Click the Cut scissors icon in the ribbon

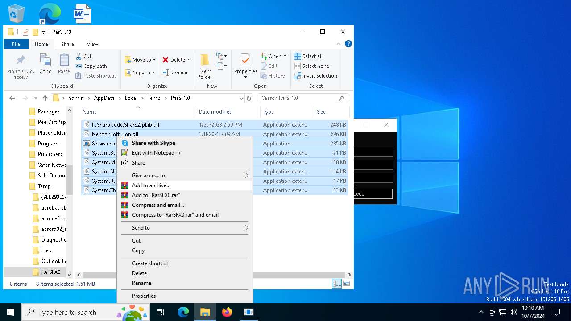click(x=79, y=56)
